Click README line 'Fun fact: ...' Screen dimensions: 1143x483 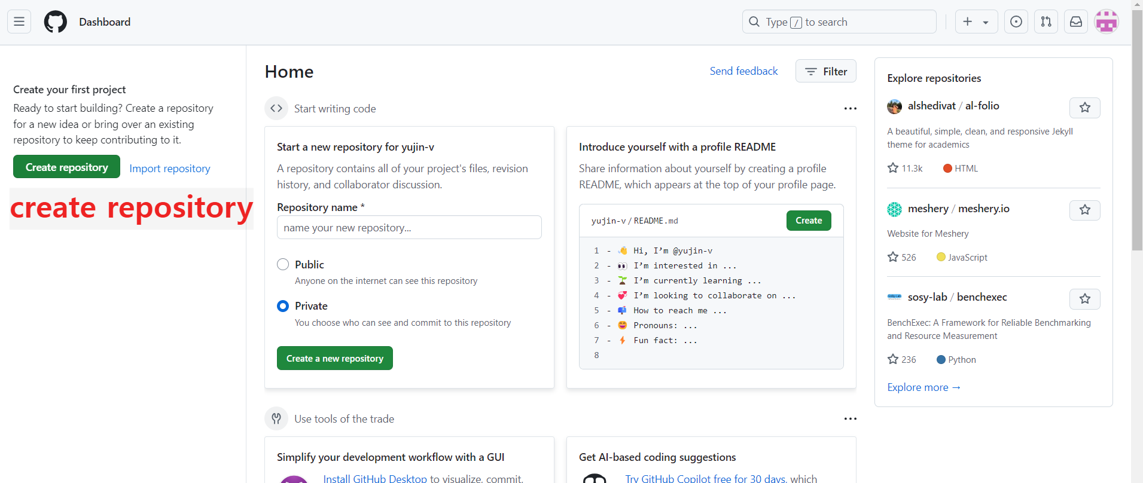tap(665, 341)
